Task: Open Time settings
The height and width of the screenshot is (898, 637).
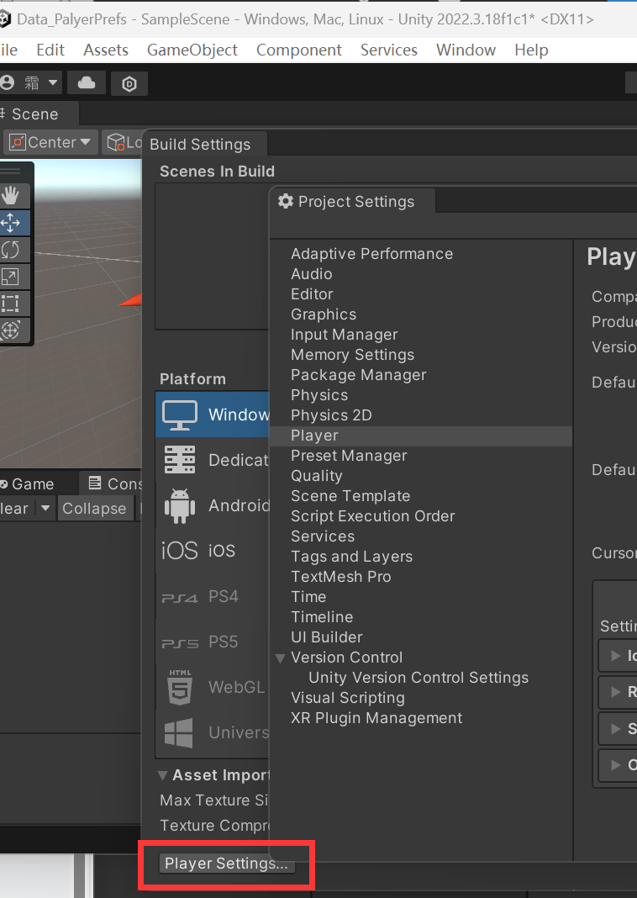Action: (308, 597)
